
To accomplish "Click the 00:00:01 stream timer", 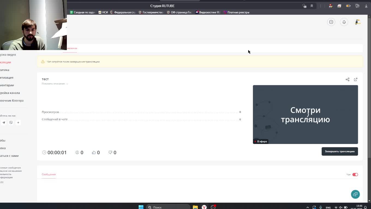I will coord(57,152).
